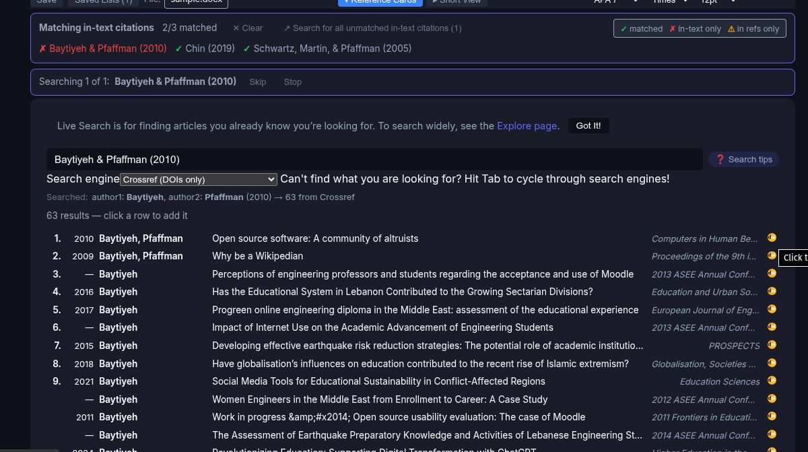Screen dimensions: 808x452
Task: Click the search input containing Baytiyeh & Pfaffman (2010)
Action: click(x=374, y=159)
